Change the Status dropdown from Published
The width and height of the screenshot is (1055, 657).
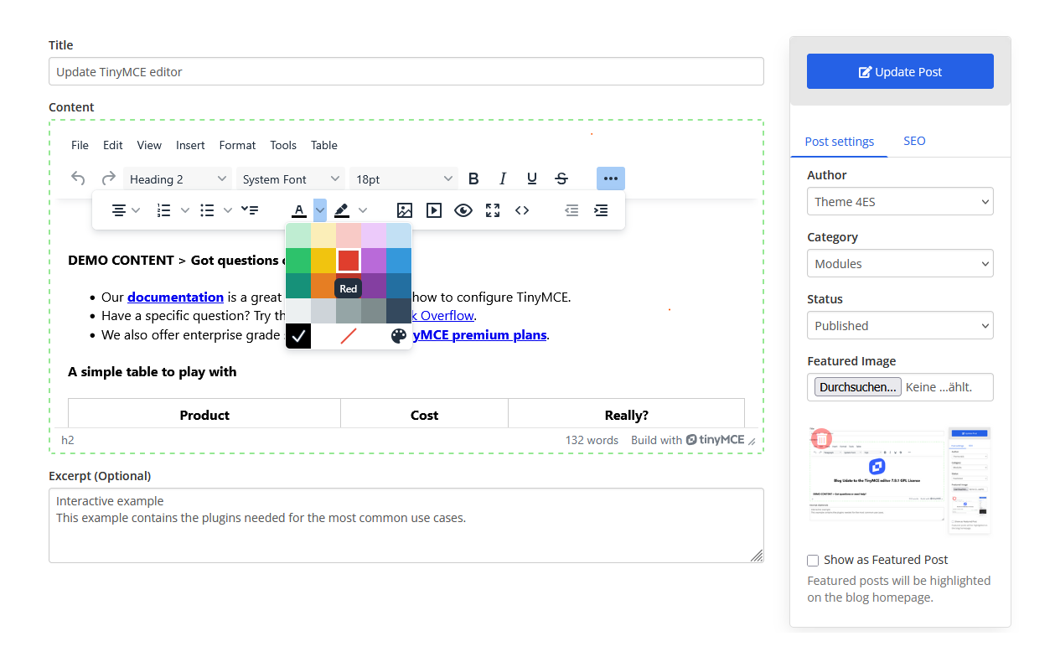coord(900,325)
